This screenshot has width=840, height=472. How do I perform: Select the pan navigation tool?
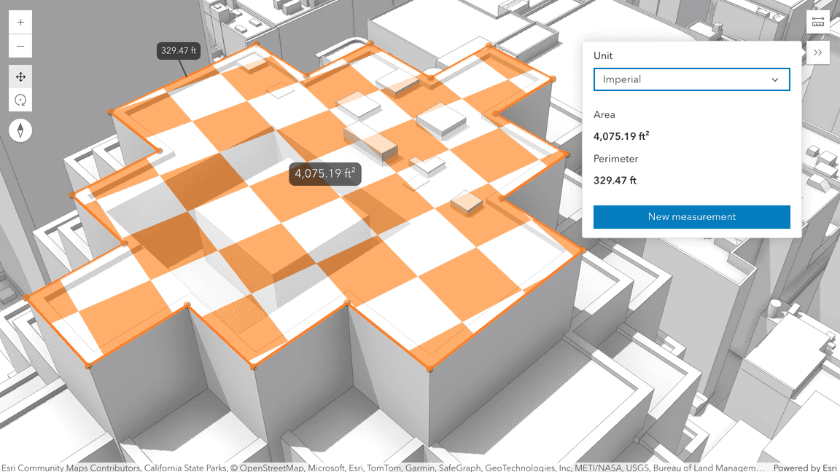pos(20,76)
